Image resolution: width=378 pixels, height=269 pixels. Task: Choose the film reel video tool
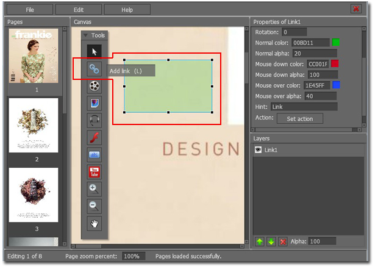pyautogui.click(x=94, y=86)
